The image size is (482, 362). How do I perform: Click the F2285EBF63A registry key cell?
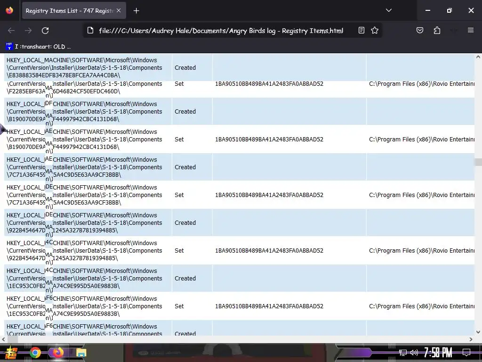click(88, 89)
